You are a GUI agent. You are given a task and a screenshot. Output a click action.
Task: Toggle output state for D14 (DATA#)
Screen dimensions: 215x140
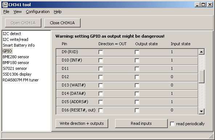(x=137, y=94)
